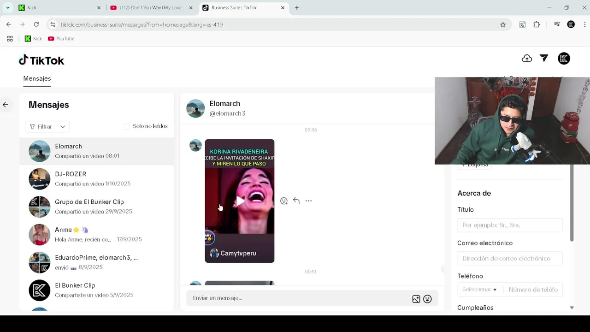Reply to the shared video message
This screenshot has height=332, width=590.
coord(296,201)
